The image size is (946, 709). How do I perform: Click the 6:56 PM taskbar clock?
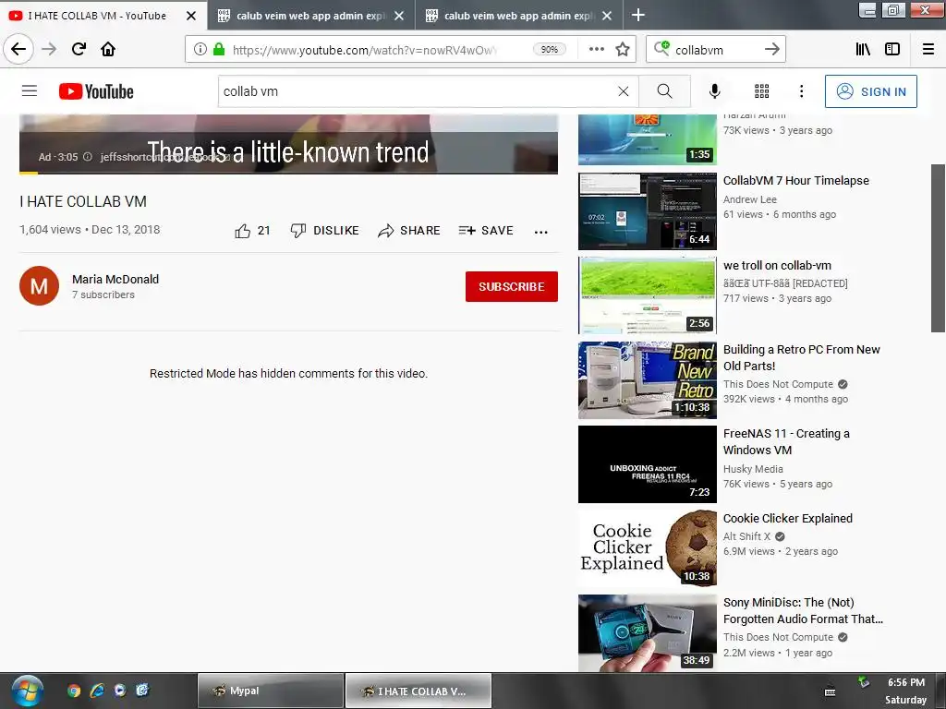pos(905,682)
